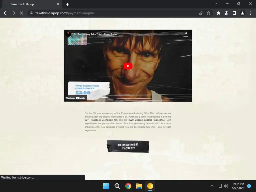This screenshot has height=192, width=256.
Task: Open the volume speaker tray icon
Action: point(226,186)
